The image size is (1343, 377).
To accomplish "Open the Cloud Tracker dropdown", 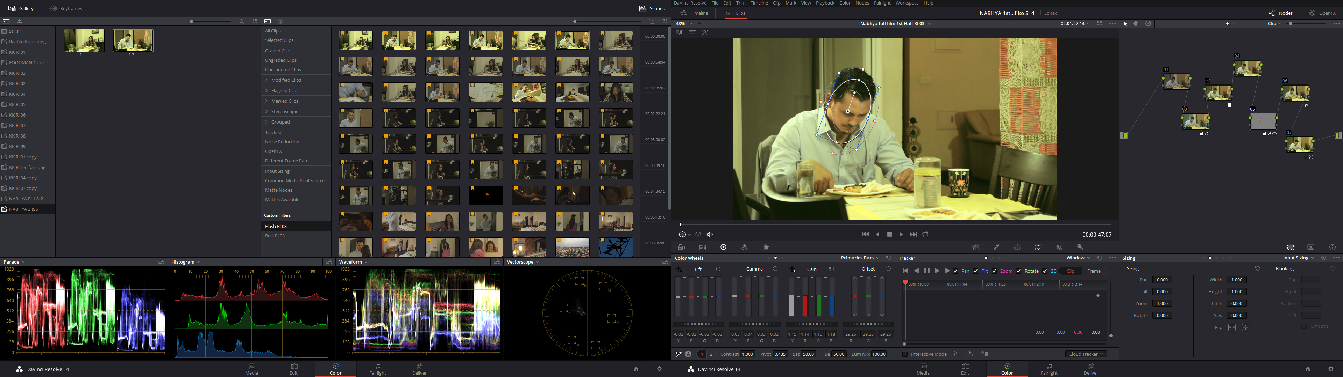I will tap(1086, 354).
